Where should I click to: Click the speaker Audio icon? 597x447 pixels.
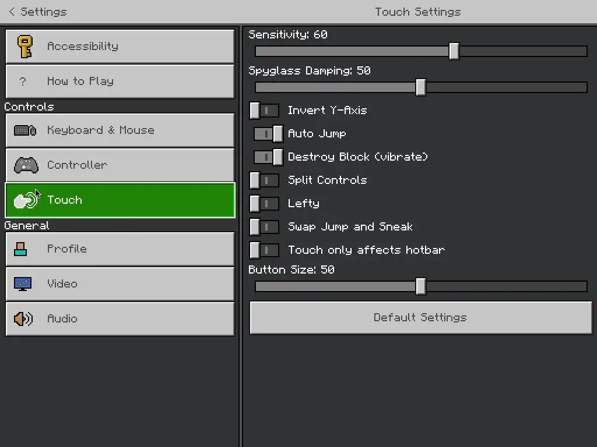click(x=23, y=319)
